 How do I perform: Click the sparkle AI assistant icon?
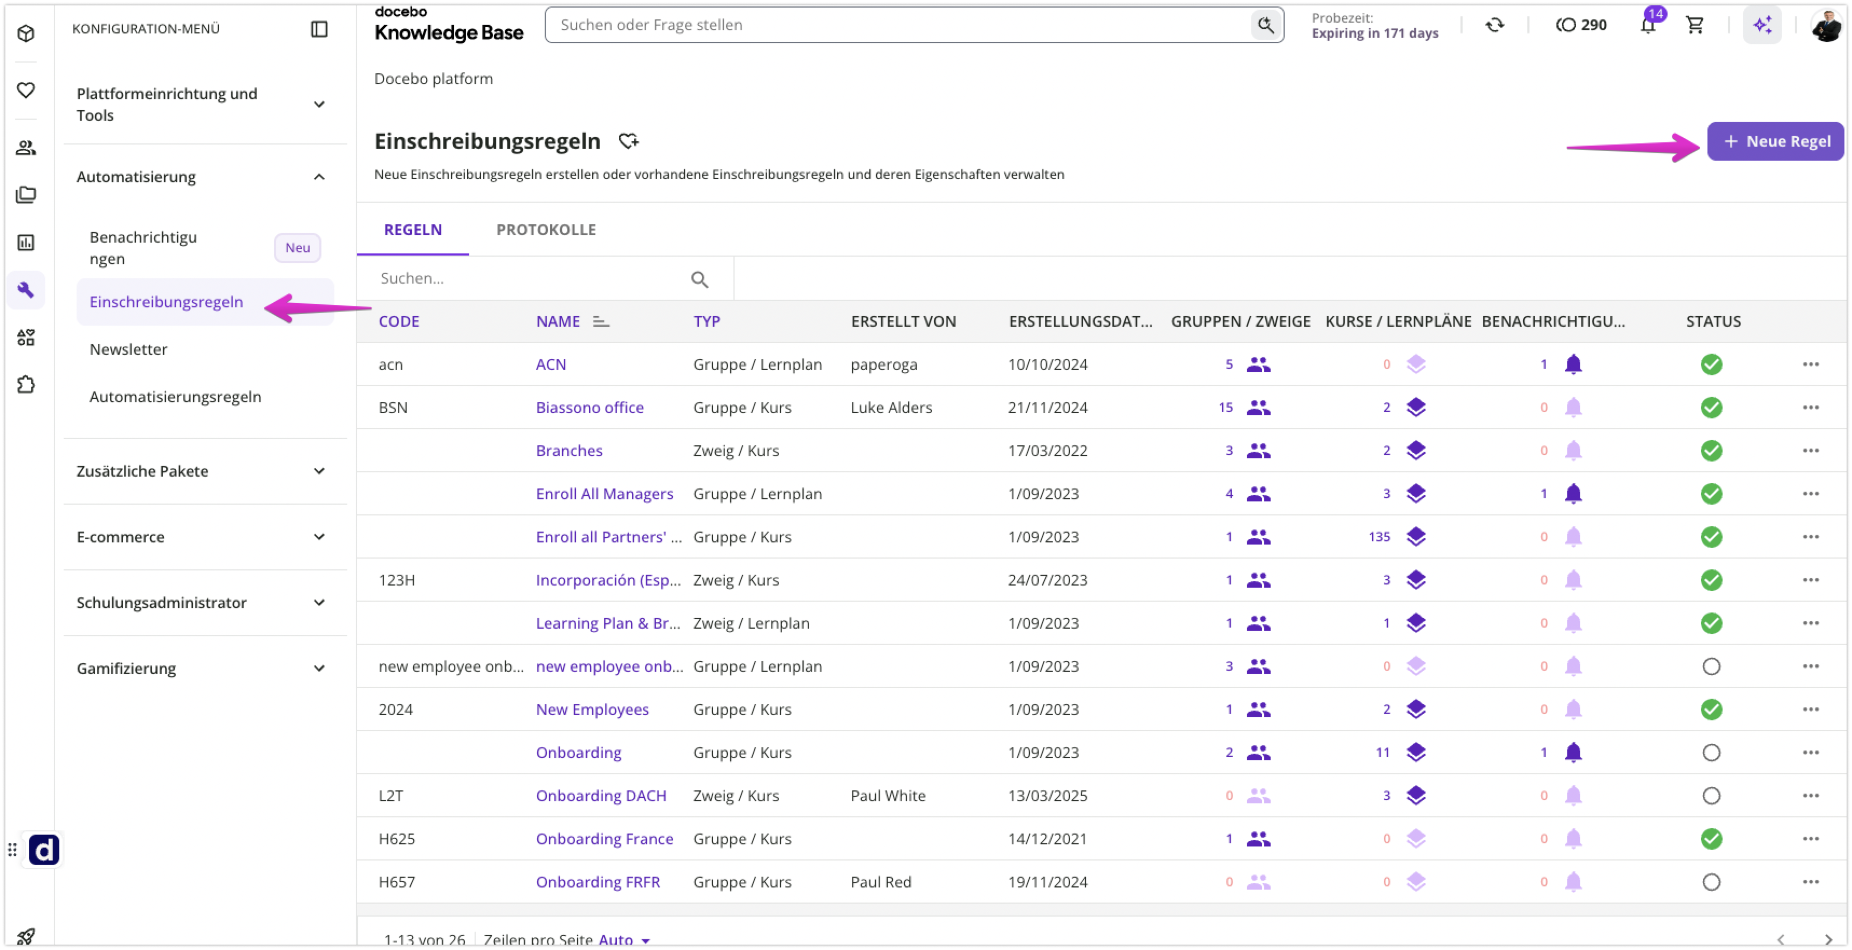[x=1761, y=25]
